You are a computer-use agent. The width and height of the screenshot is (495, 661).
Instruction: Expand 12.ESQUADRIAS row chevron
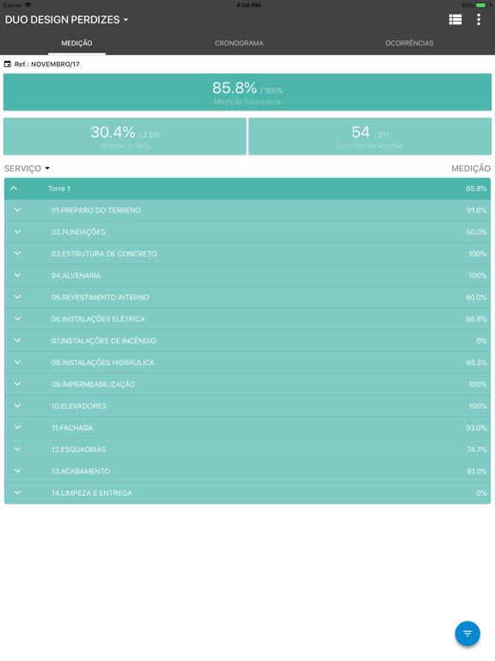click(18, 449)
